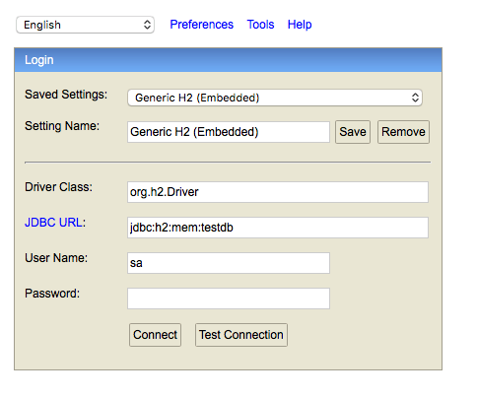Click the Connect button
The image size is (477, 398).
(155, 335)
